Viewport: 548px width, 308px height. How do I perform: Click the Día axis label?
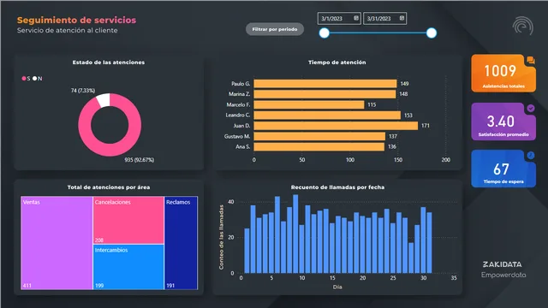click(337, 287)
